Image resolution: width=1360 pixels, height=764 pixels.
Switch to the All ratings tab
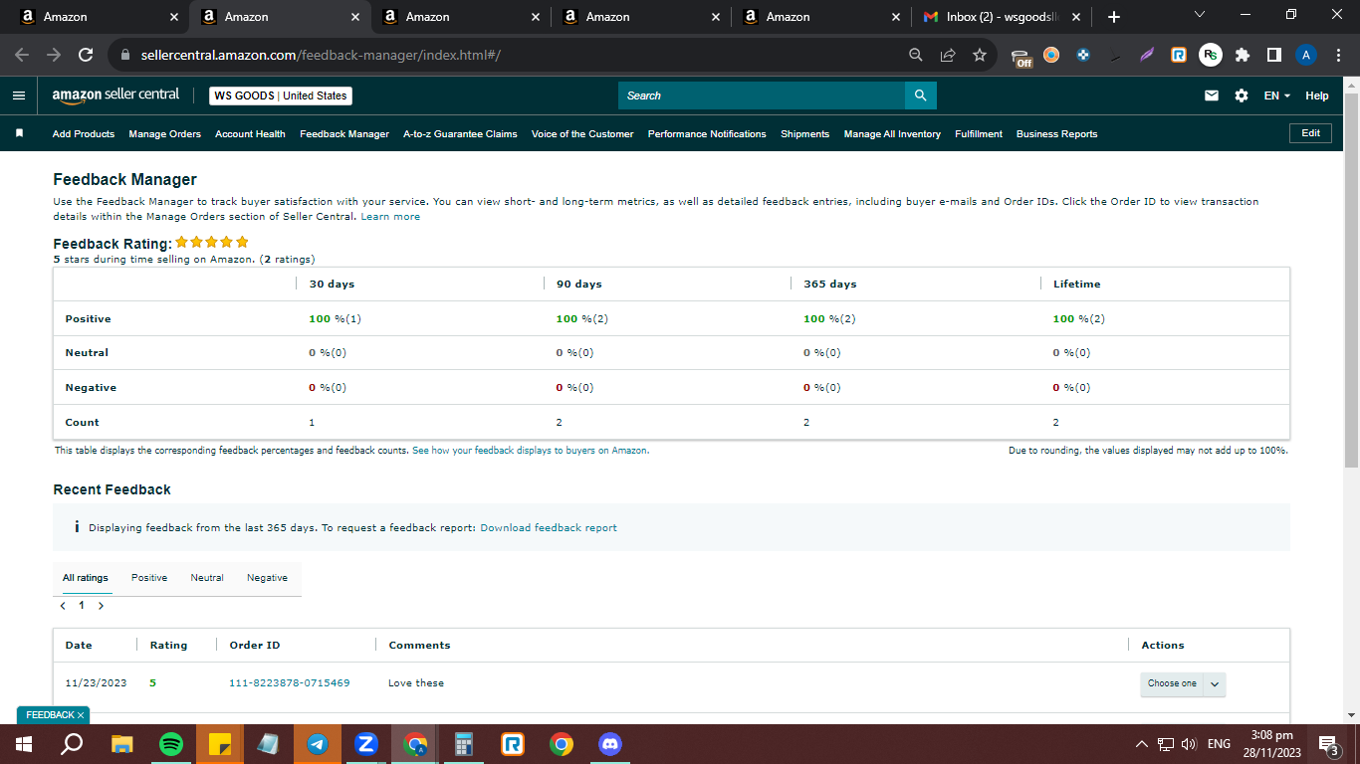pos(86,578)
